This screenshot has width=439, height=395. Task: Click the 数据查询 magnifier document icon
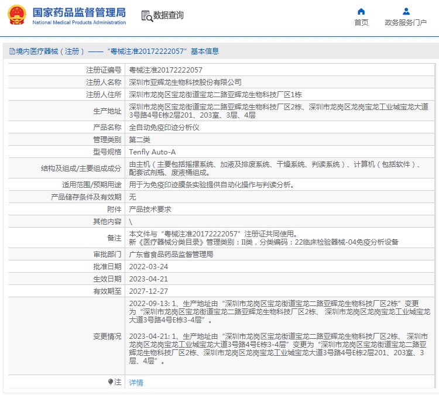coord(146,16)
